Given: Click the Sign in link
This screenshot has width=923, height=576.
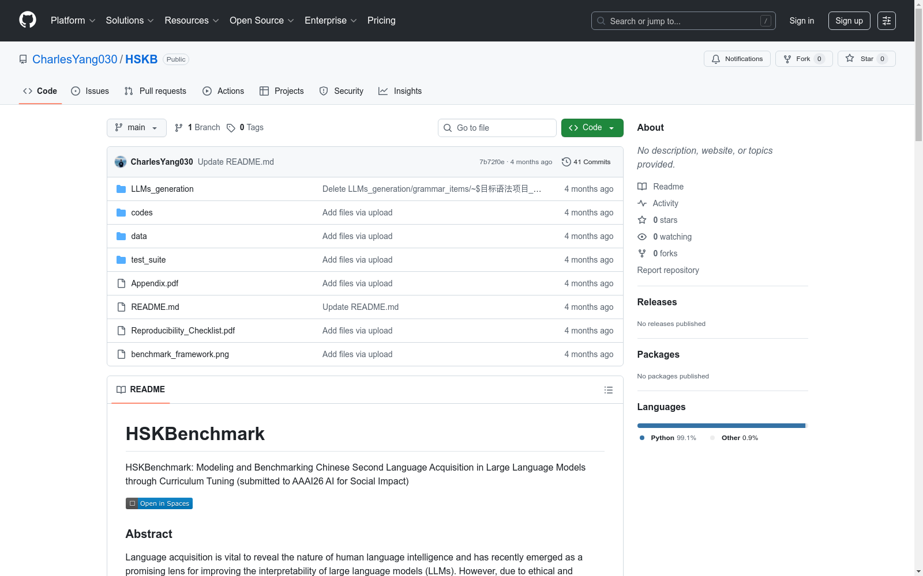Looking at the screenshot, I should coord(802,21).
